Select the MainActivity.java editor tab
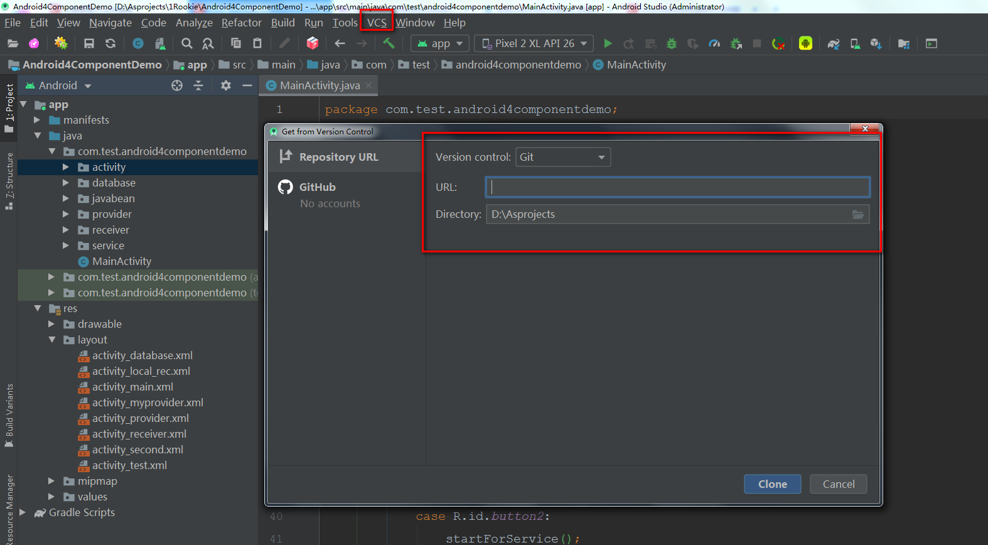 pos(319,85)
